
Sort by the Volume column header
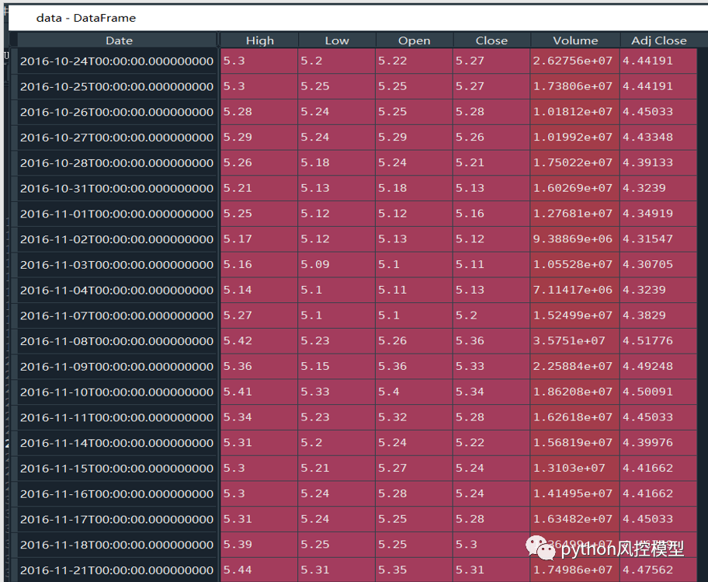tap(575, 40)
